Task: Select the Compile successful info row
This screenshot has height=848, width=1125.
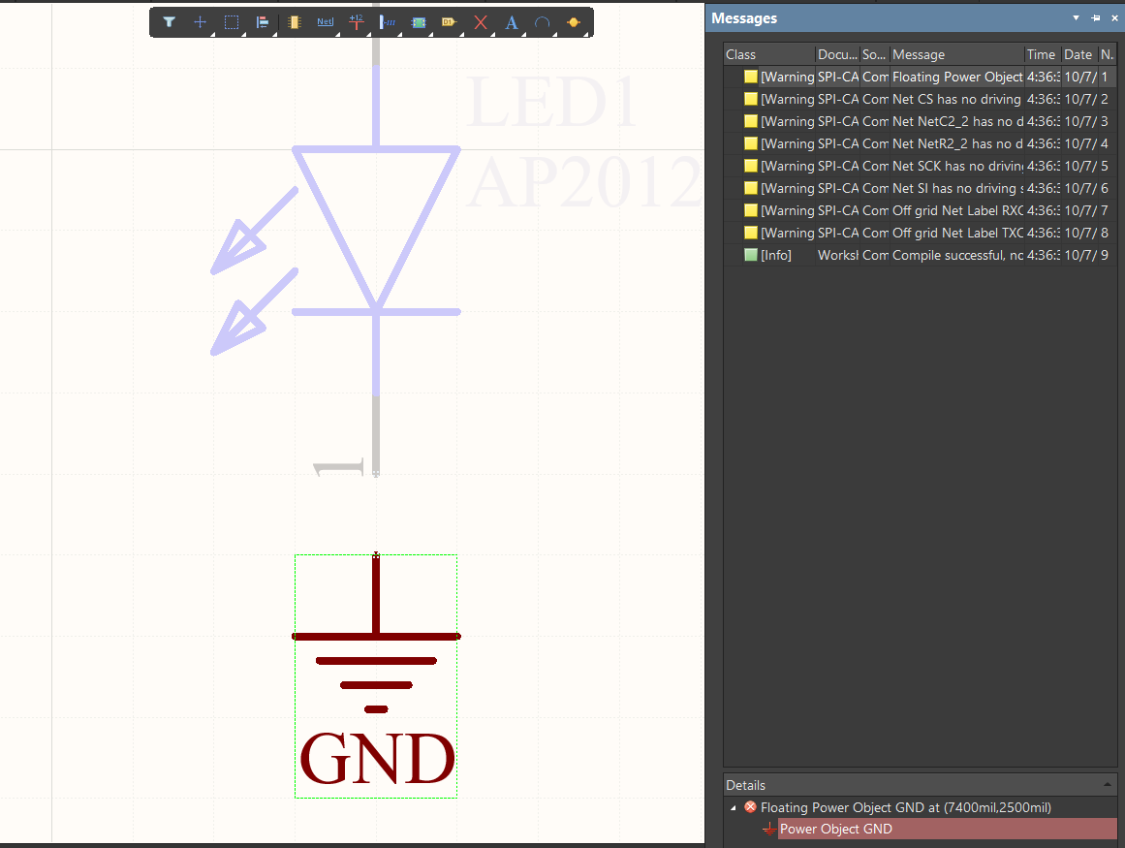Action: coord(920,255)
